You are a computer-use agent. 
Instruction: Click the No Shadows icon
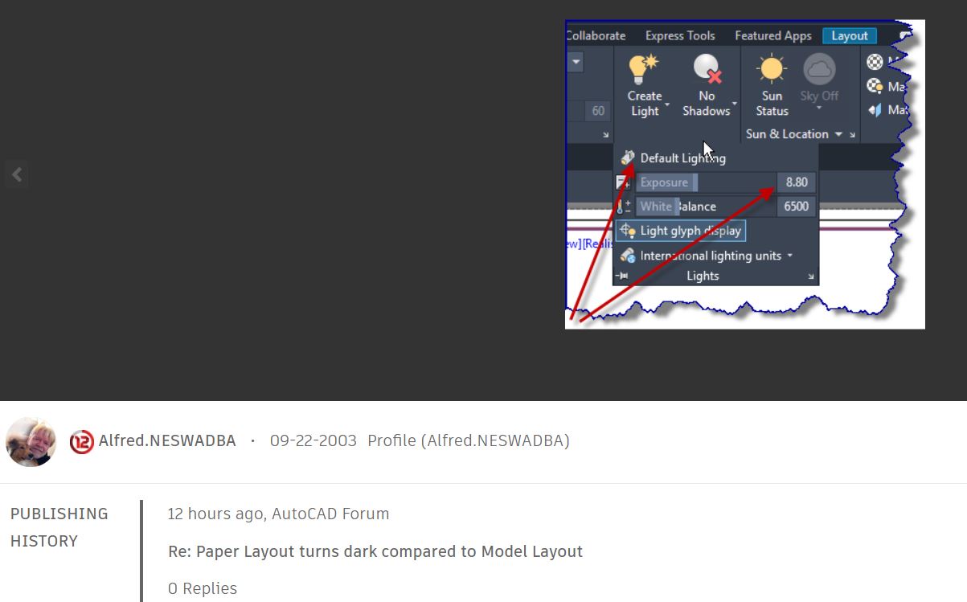coord(706,68)
